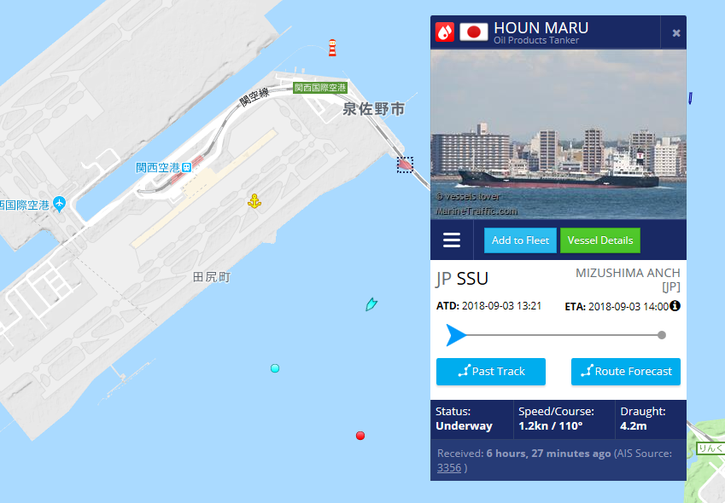725x503 pixels.
Task: Click the blue airplane airport pin
Action: coord(59,204)
